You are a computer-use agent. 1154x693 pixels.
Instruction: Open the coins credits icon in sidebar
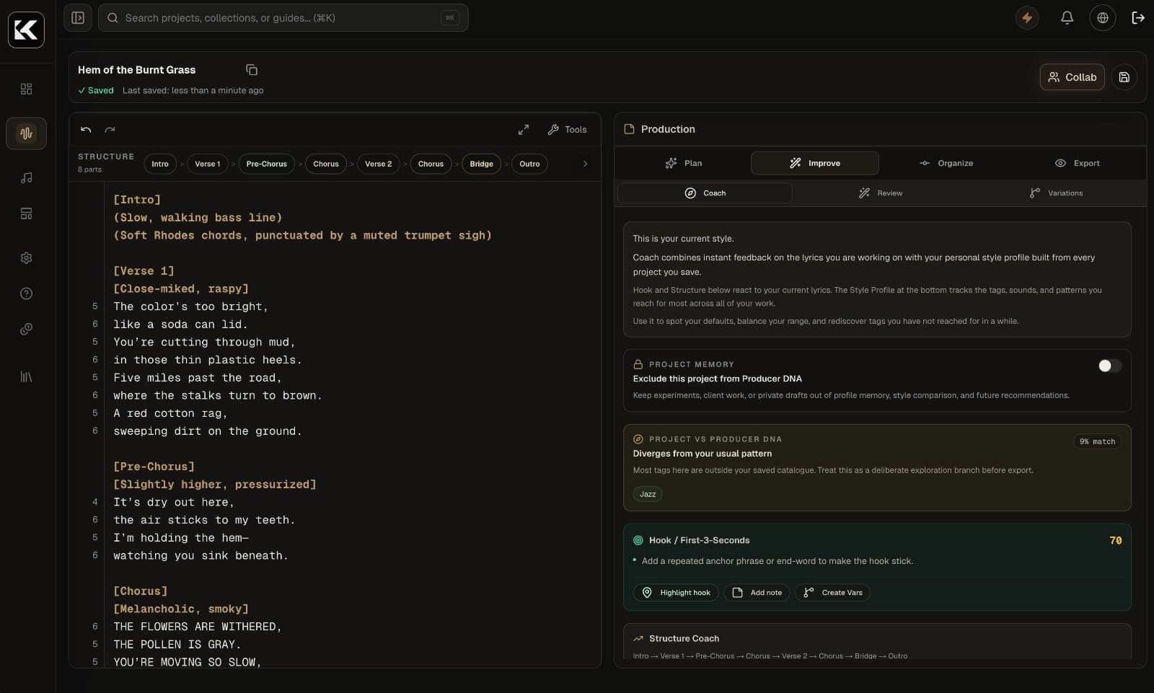tap(27, 329)
